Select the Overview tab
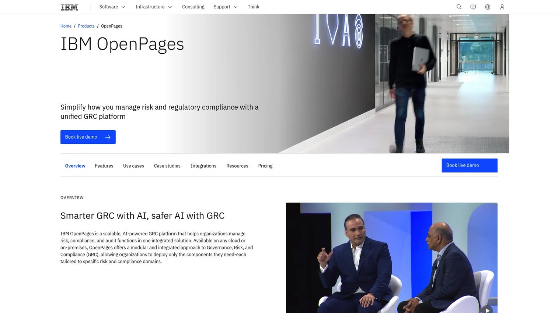The width and height of the screenshot is (558, 313). 75,166
